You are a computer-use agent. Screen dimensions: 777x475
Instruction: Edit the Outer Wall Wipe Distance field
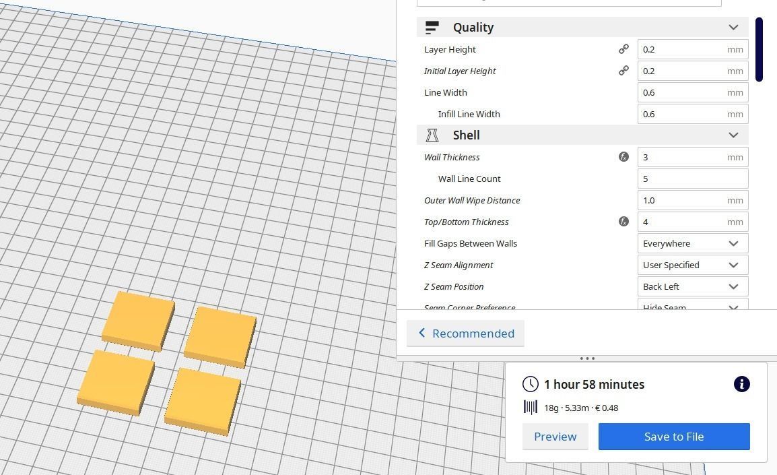click(692, 200)
